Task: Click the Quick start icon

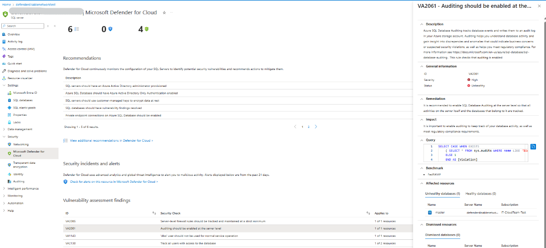Action: click(x=4, y=64)
